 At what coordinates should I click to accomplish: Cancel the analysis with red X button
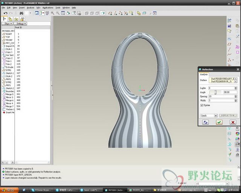[233, 122]
